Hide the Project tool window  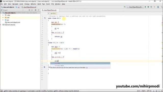(x=39, y=10)
